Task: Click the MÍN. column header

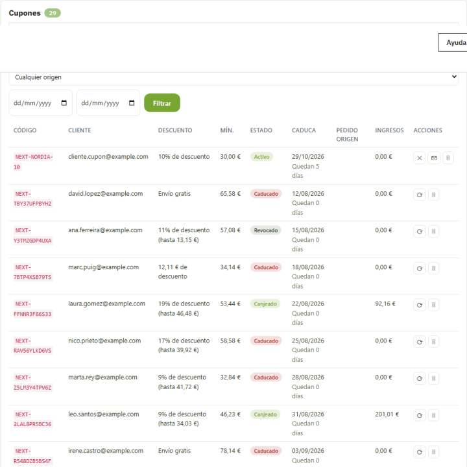Action: click(x=227, y=130)
